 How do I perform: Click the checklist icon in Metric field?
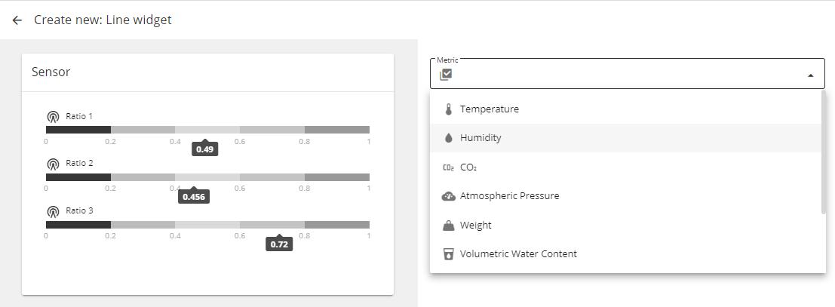[446, 74]
